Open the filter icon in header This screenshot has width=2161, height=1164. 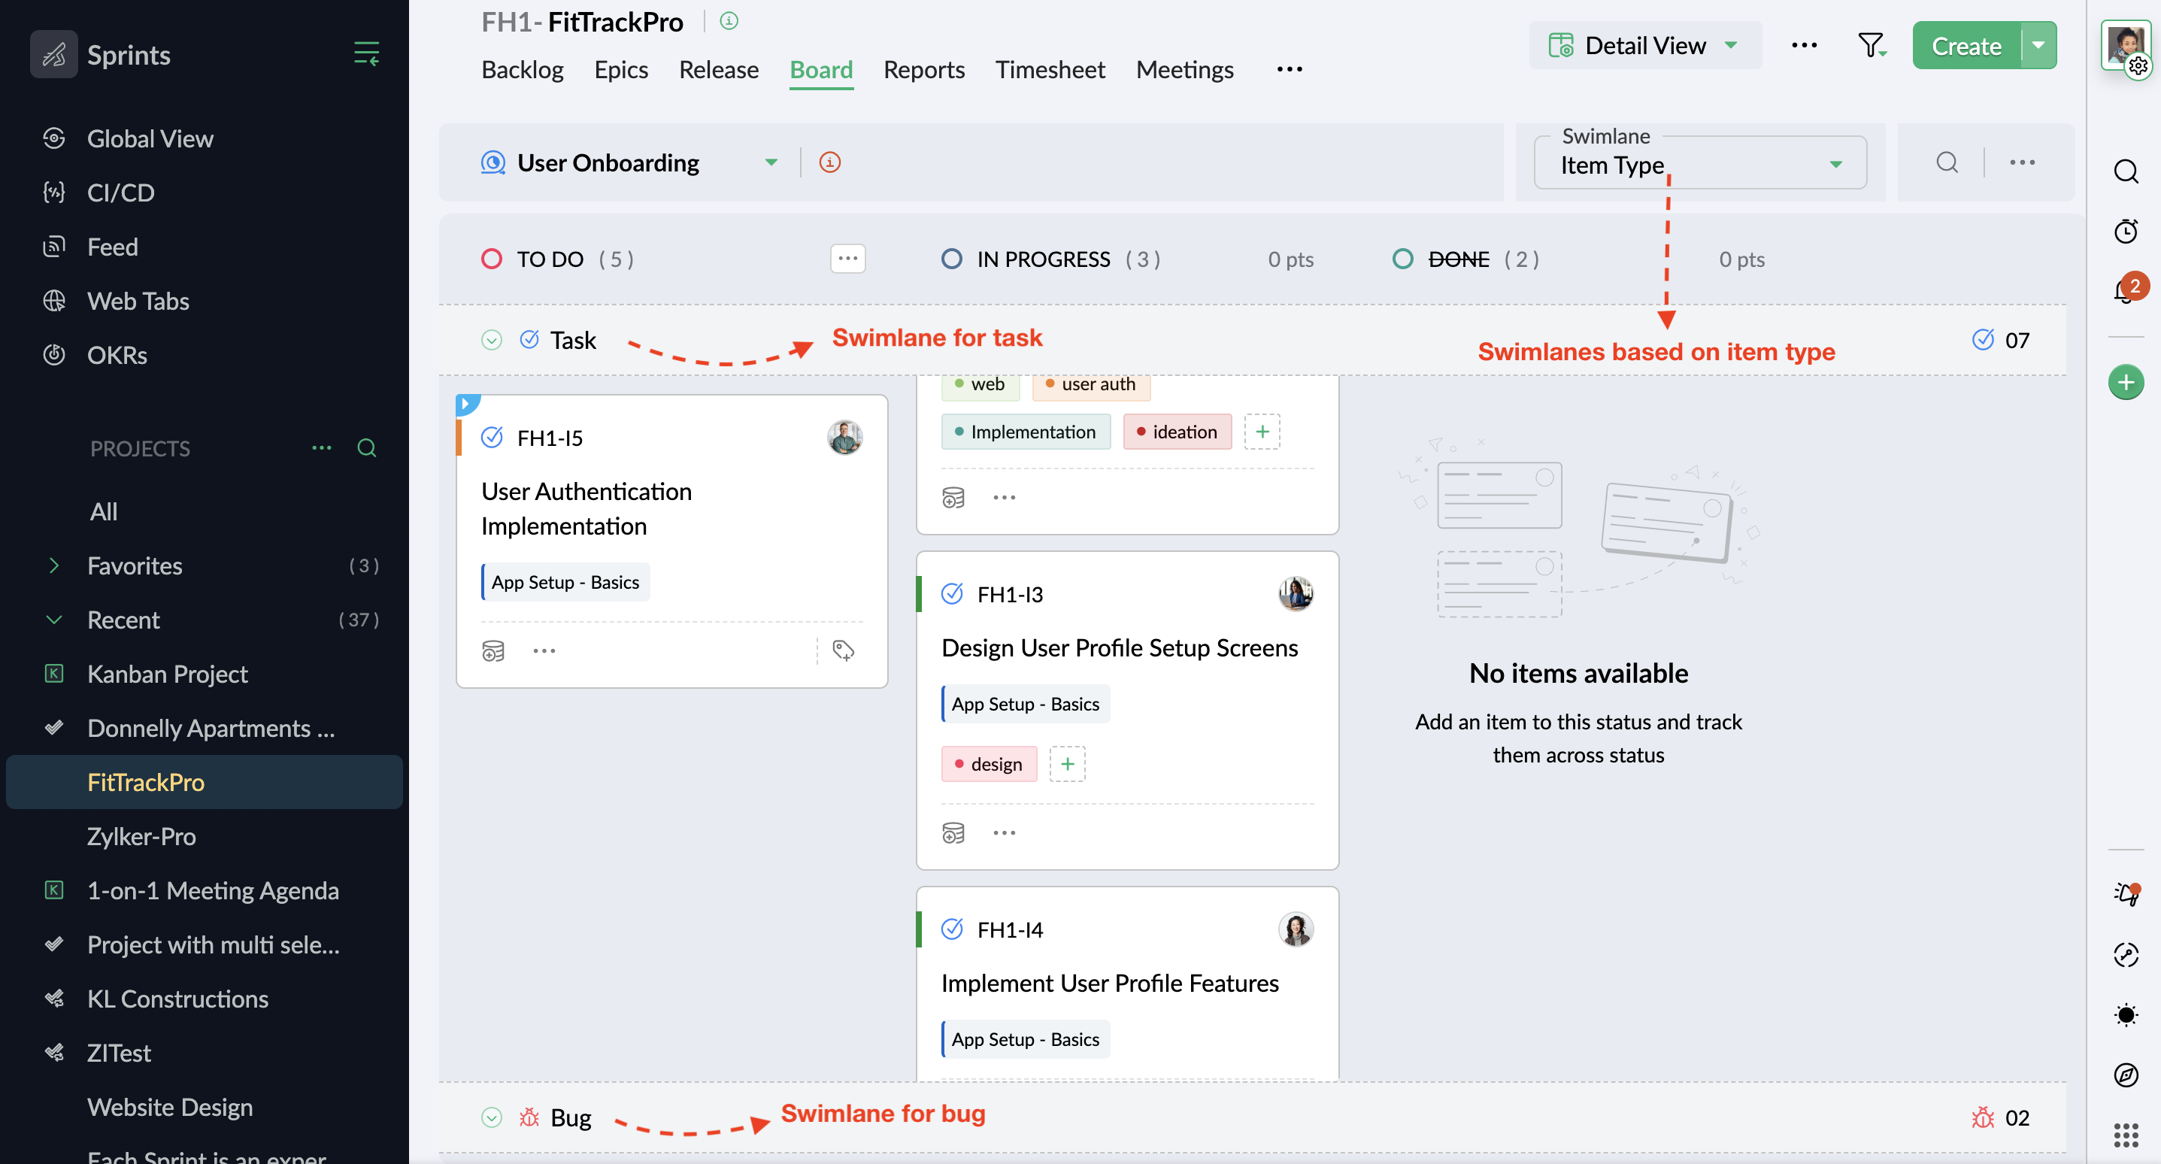[1871, 45]
